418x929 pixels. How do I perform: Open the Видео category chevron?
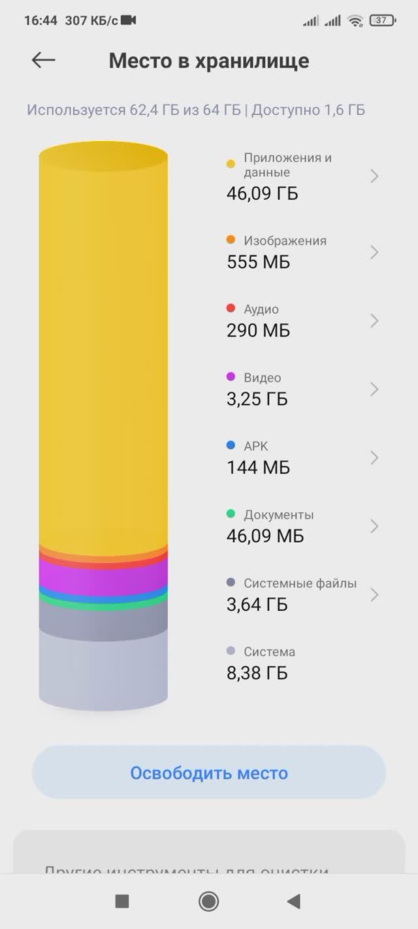pos(374,389)
